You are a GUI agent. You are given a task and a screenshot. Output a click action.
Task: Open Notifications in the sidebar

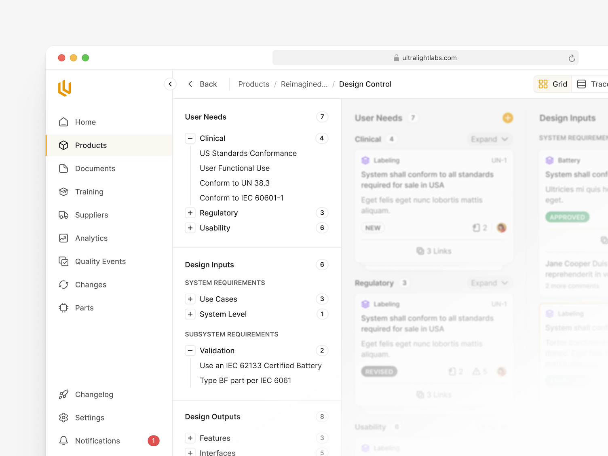click(x=109, y=441)
